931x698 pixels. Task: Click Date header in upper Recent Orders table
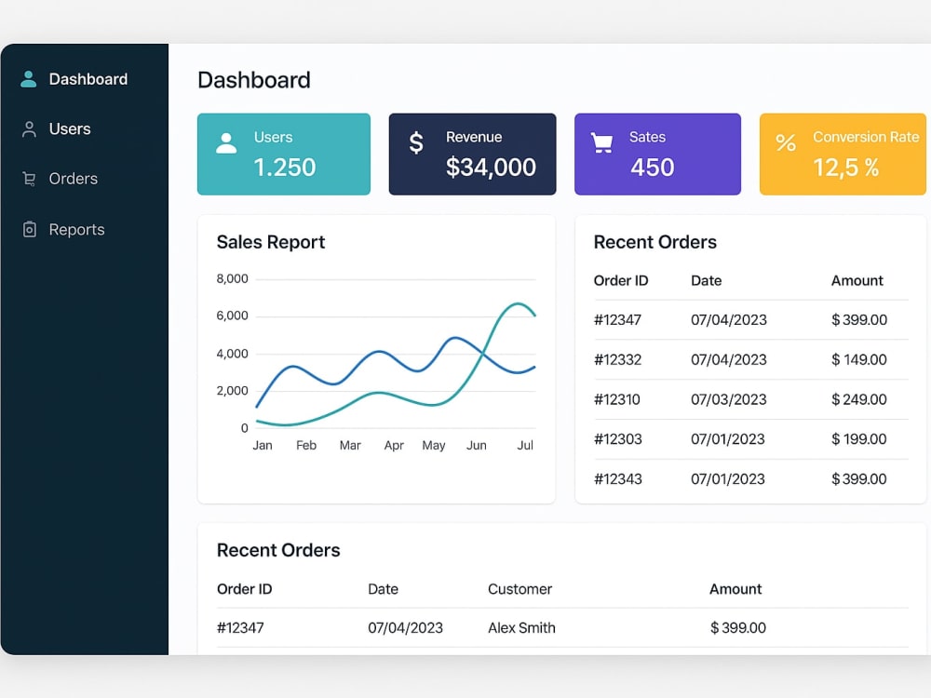tap(706, 281)
